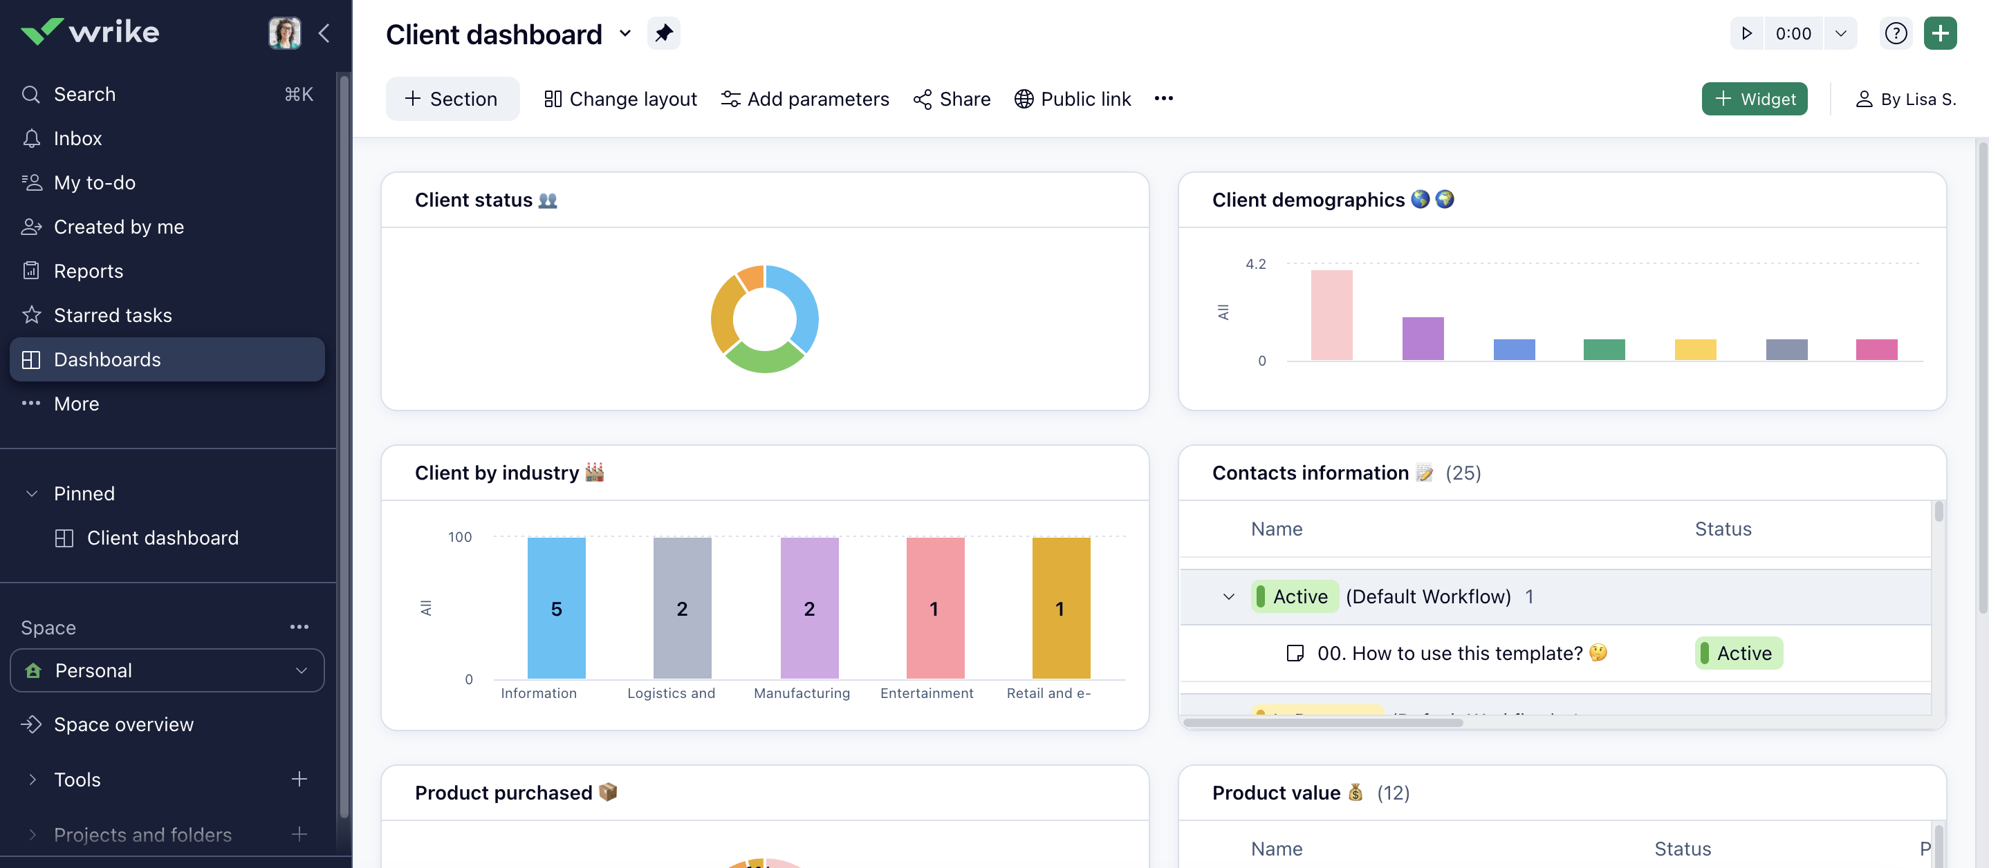This screenshot has width=1989, height=868.
Task: Collapse the Active workflow group row
Action: 1228,597
